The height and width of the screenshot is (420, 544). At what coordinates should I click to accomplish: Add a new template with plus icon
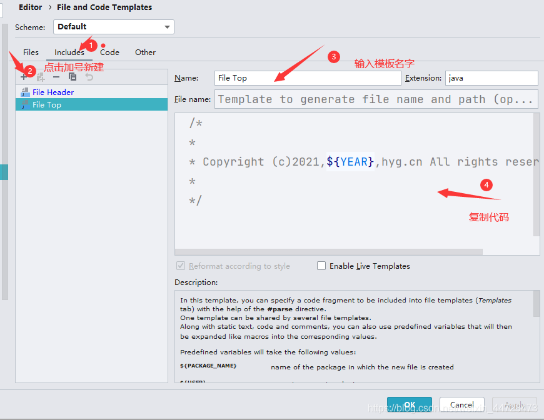[x=24, y=77]
